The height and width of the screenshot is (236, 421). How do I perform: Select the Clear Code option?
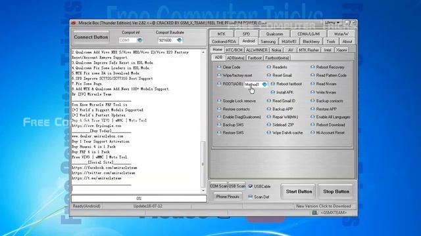click(x=229, y=67)
